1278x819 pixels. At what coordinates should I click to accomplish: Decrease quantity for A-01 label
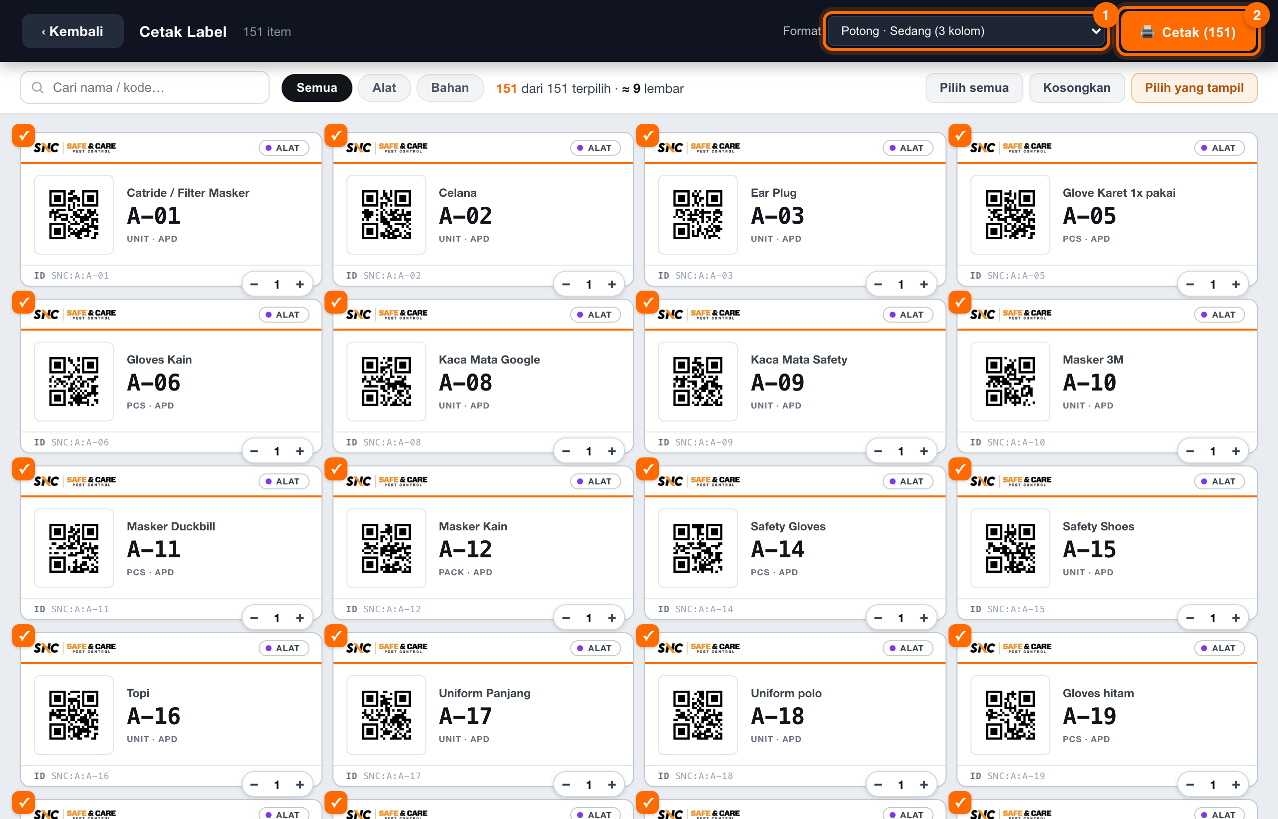[x=254, y=285]
